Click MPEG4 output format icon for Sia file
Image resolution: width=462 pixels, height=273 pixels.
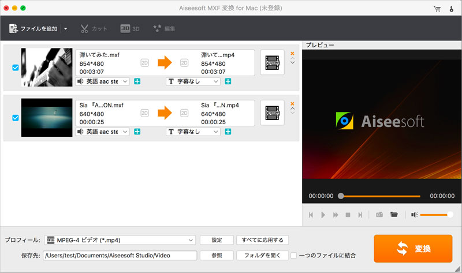(x=272, y=113)
